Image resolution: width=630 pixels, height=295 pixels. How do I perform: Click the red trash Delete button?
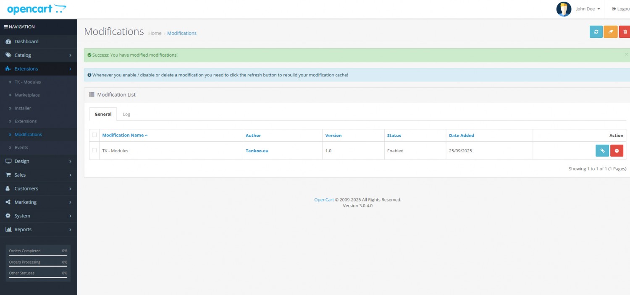625,32
